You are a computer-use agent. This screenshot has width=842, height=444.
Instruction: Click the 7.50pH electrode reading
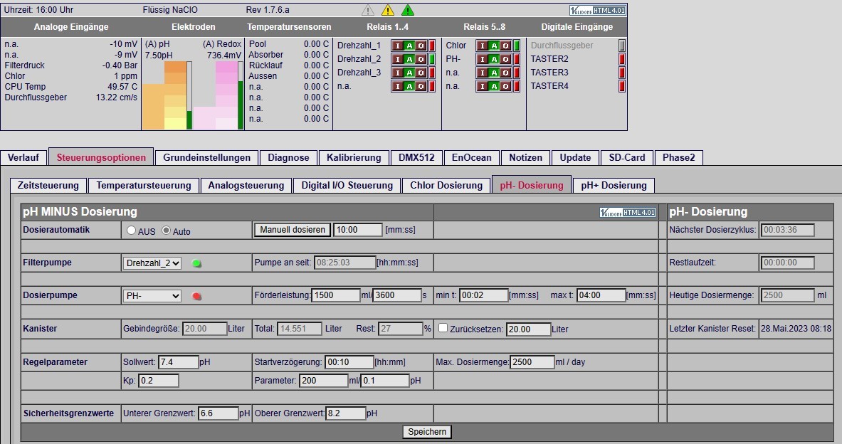[x=159, y=55]
